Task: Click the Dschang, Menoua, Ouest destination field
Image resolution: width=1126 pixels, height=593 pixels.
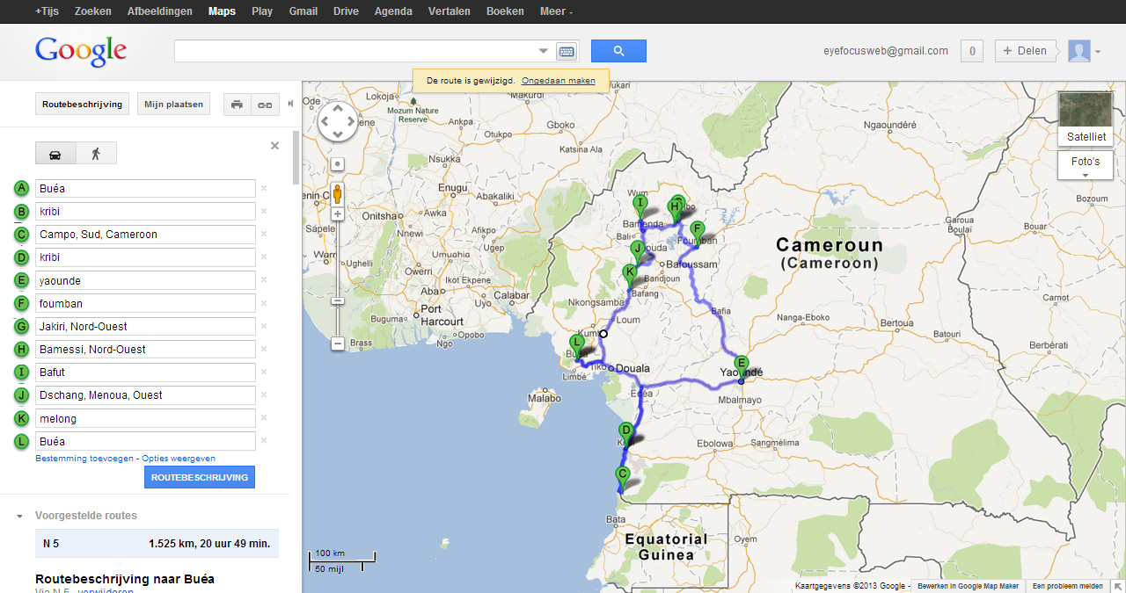Action: pyautogui.click(x=145, y=395)
